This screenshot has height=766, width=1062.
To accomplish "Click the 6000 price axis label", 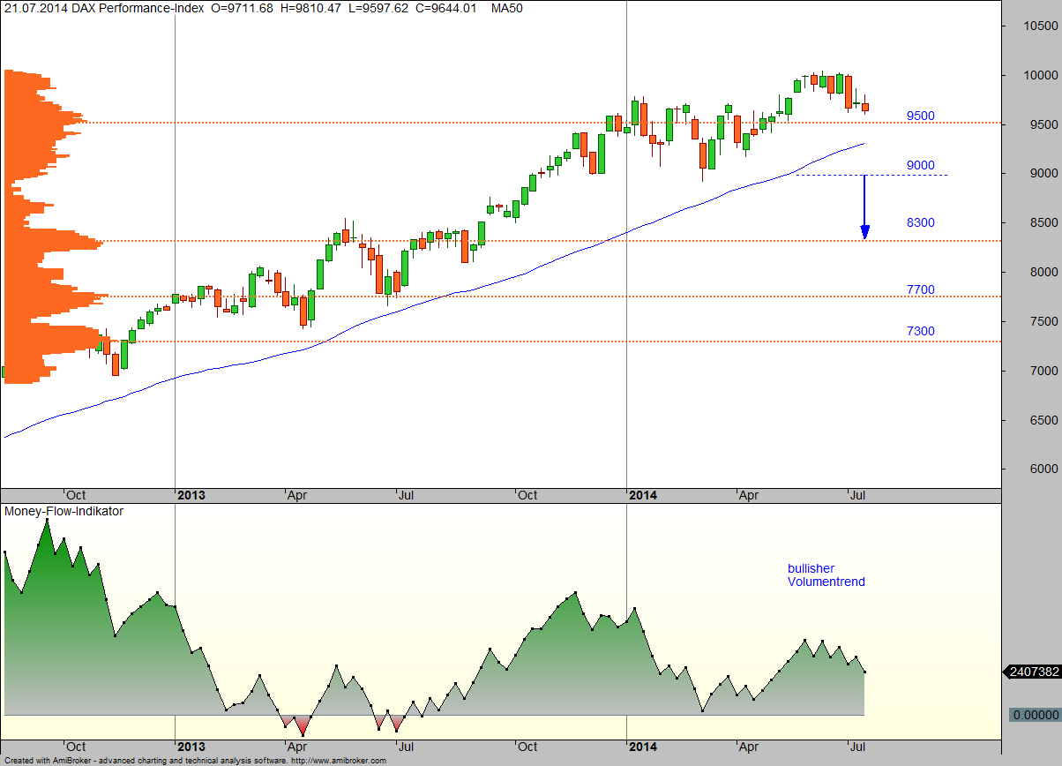I will click(x=1043, y=469).
